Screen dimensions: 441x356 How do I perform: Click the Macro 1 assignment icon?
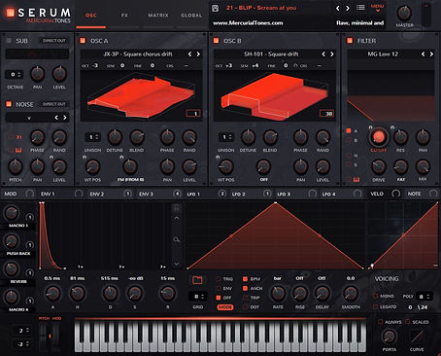[29, 217]
